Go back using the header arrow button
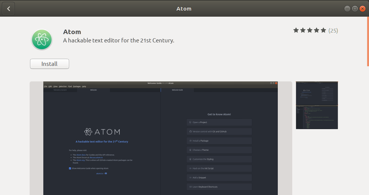The image size is (369, 195). pos(8,9)
